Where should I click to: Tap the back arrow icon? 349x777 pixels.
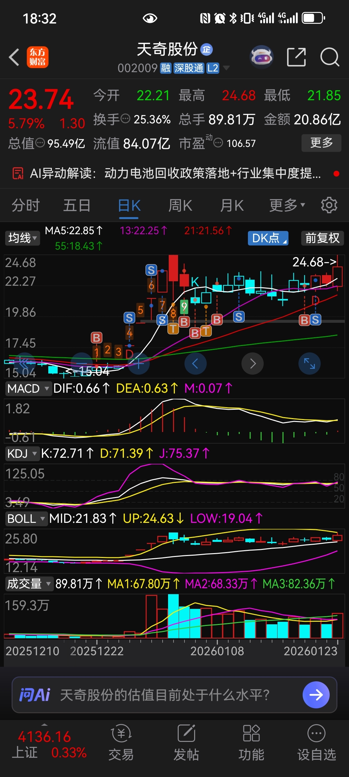[x=14, y=57]
